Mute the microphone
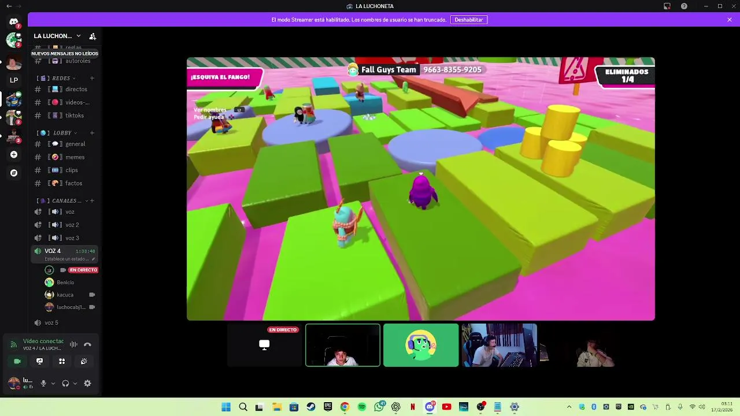Screen dimensions: 740x416 [43, 383]
